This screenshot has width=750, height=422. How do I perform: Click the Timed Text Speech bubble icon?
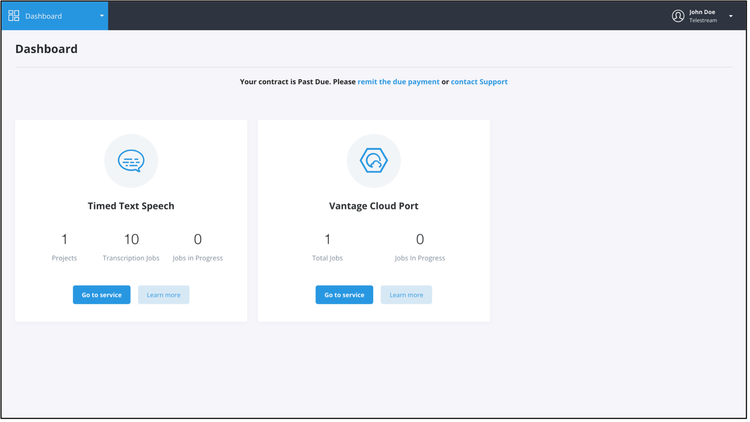(131, 161)
